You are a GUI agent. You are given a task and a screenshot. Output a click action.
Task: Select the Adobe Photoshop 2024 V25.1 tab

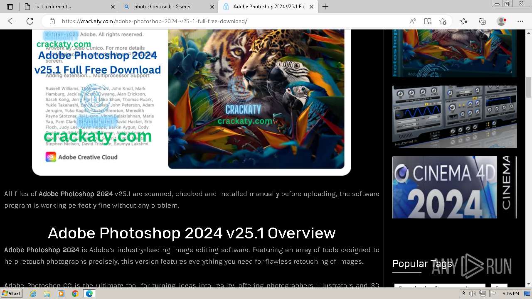[268, 7]
